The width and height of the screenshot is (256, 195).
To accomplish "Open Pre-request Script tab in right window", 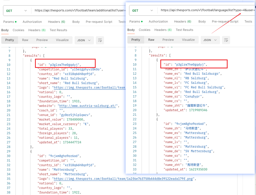I will point(225,21).
